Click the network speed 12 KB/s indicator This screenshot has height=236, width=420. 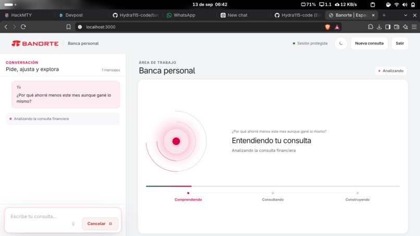[346, 5]
